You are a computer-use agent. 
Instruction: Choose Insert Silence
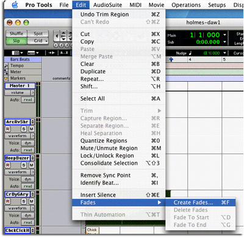[x=119, y=195]
